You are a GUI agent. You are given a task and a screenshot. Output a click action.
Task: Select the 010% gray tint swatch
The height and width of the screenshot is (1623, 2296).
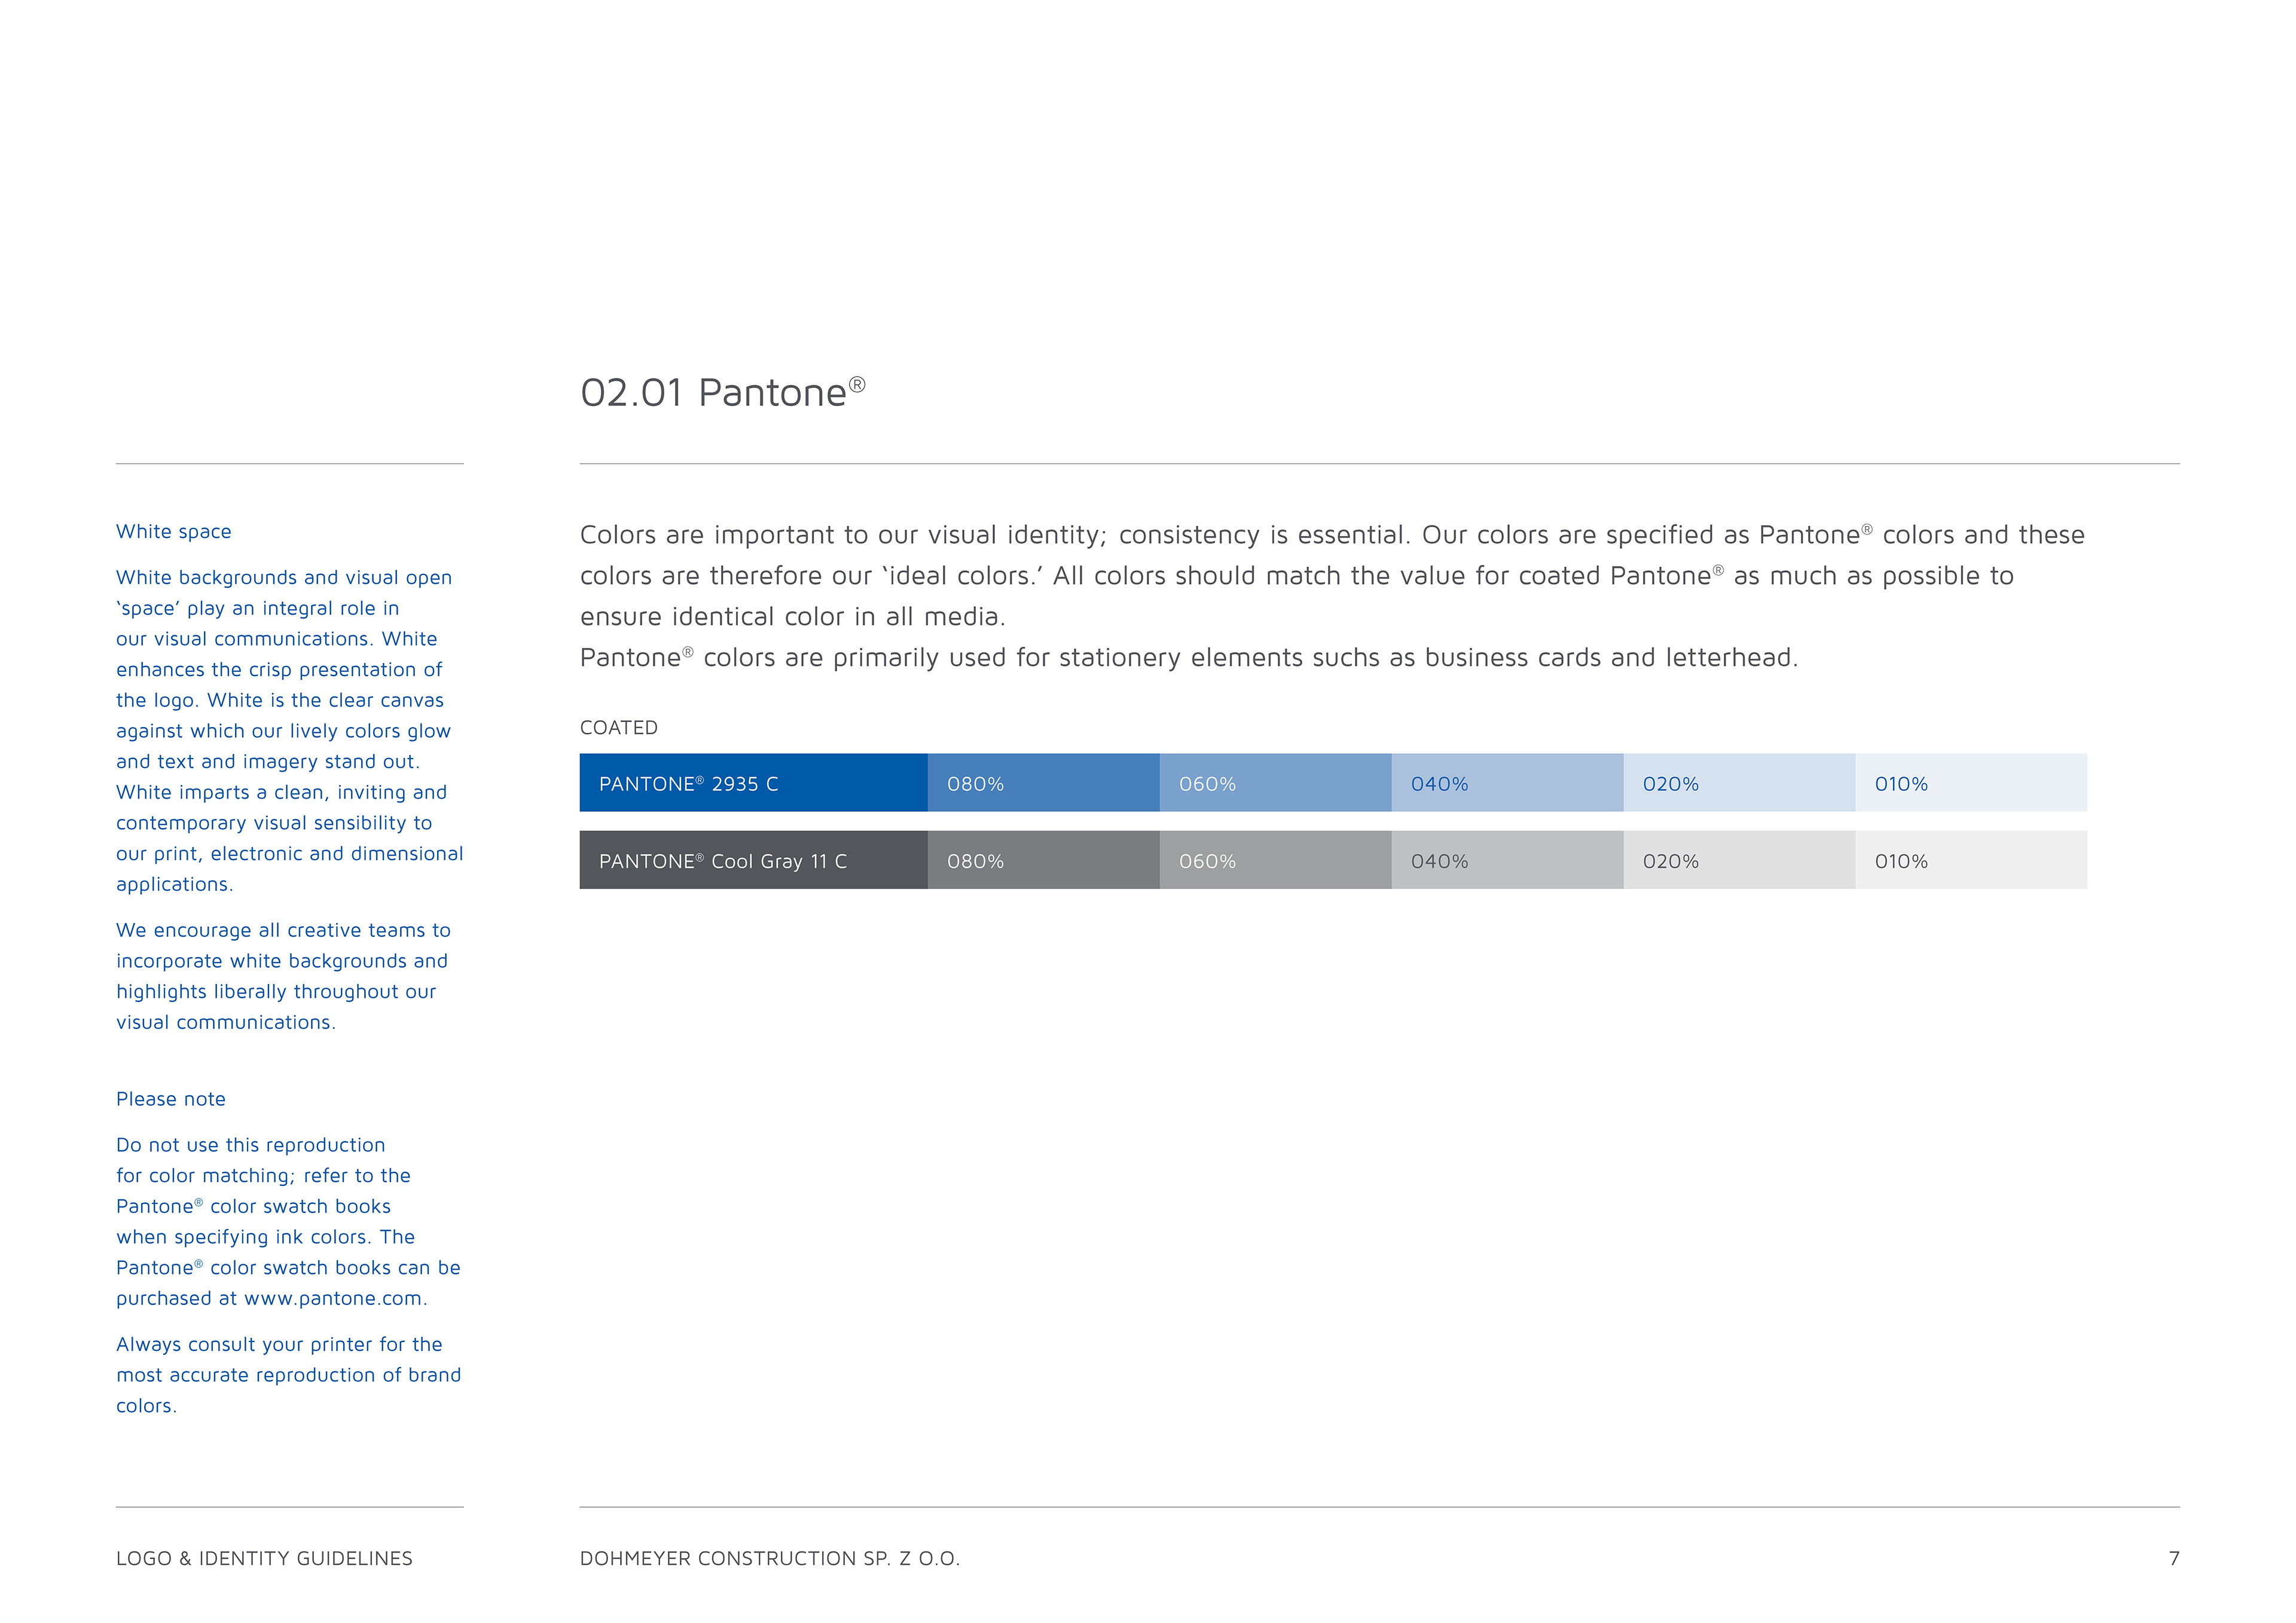(1971, 860)
